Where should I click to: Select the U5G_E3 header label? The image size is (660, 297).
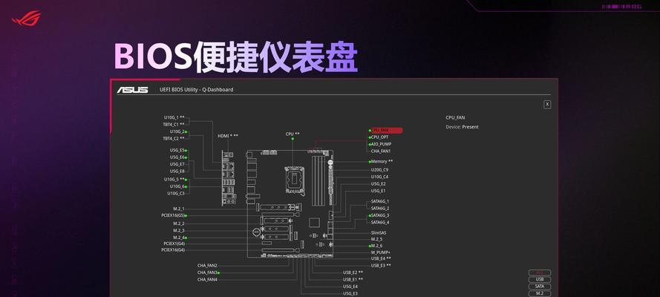350,293
